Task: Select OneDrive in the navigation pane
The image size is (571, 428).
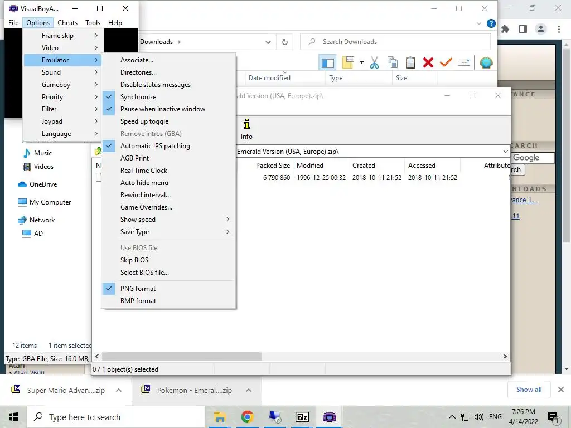Action: click(x=43, y=184)
